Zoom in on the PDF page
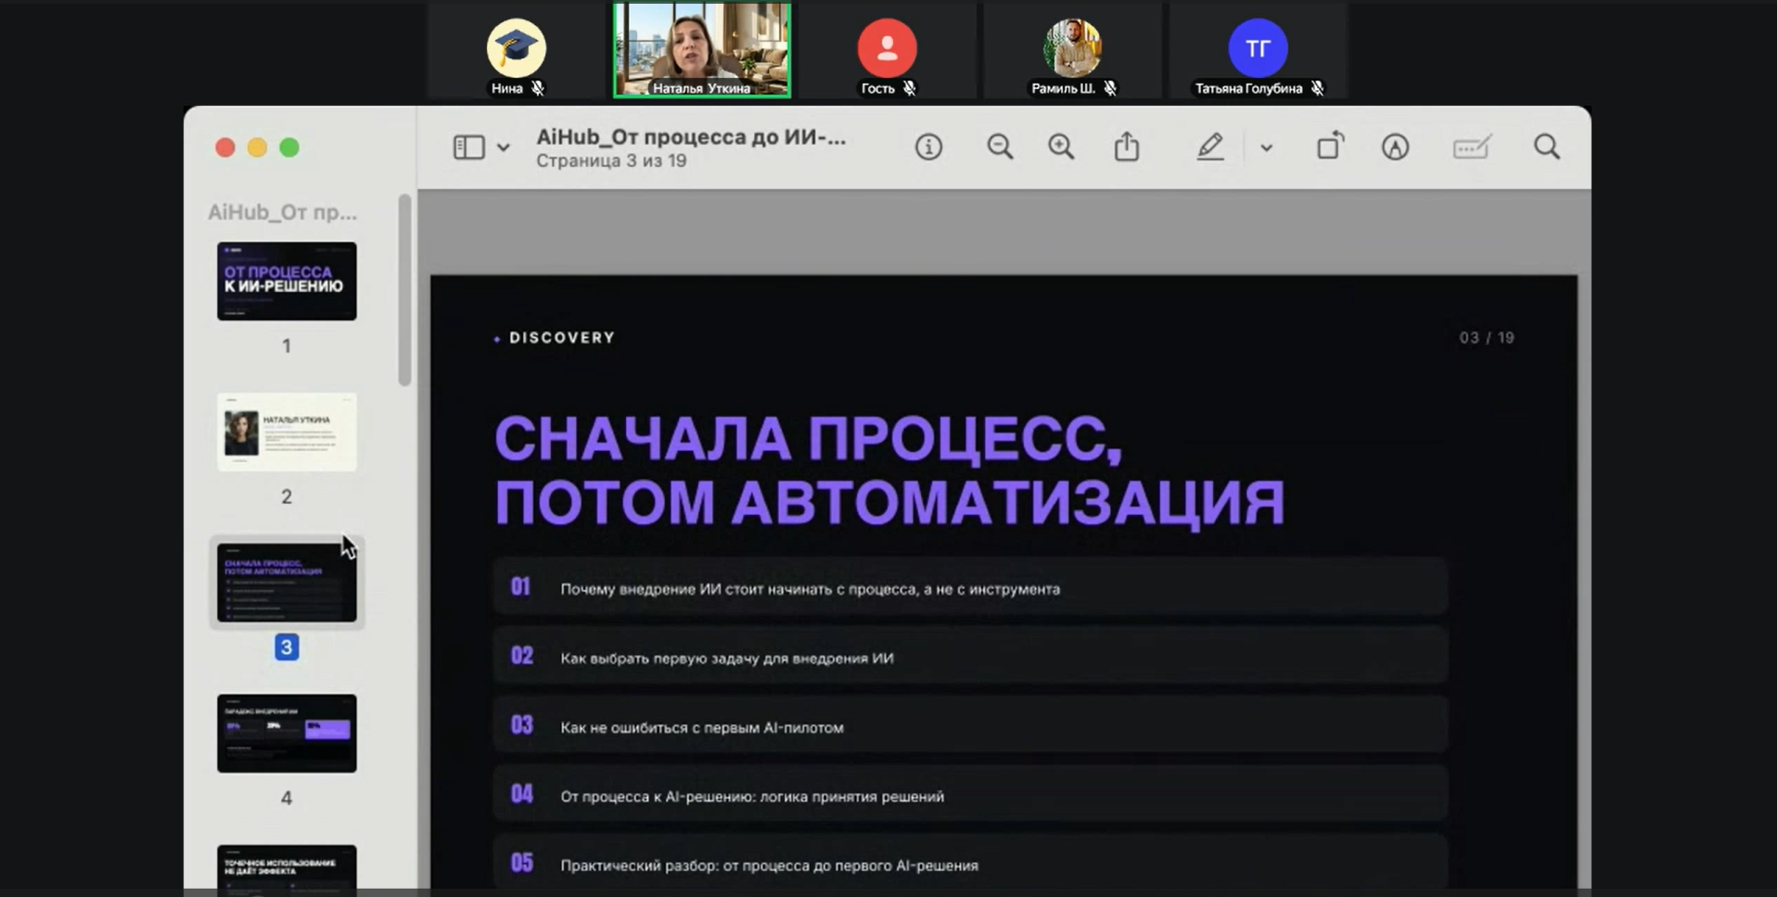1777x897 pixels. (1061, 147)
